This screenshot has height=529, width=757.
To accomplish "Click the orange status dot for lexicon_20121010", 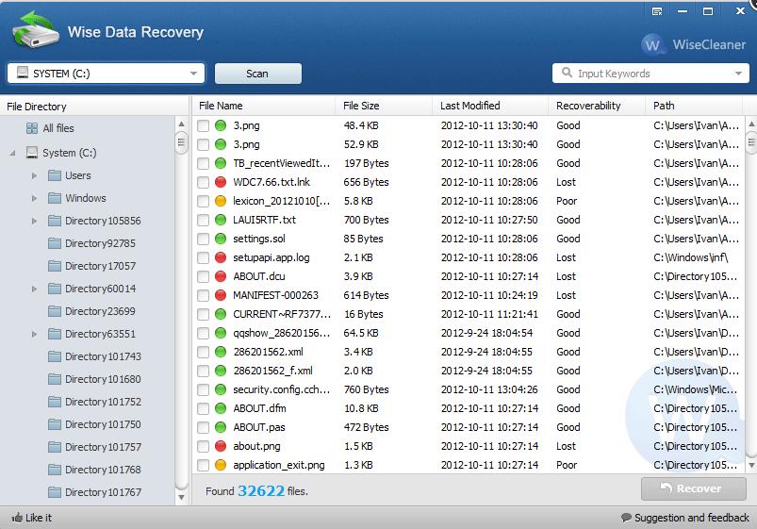I will 221,201.
